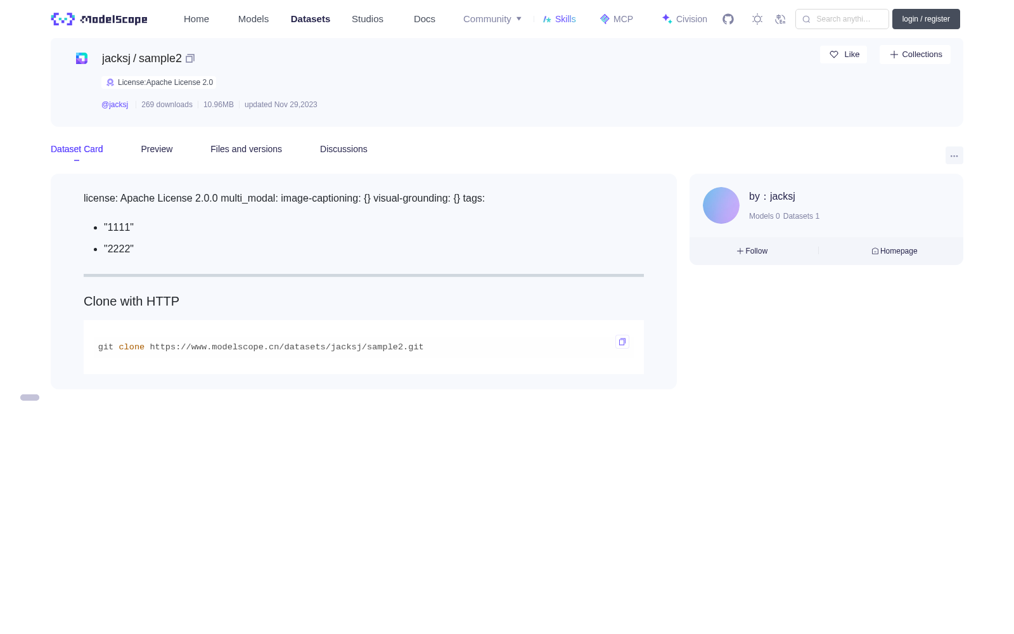The image size is (1014, 634).
Task: Click the sample2 dataset avatar icon
Action: pos(82,58)
